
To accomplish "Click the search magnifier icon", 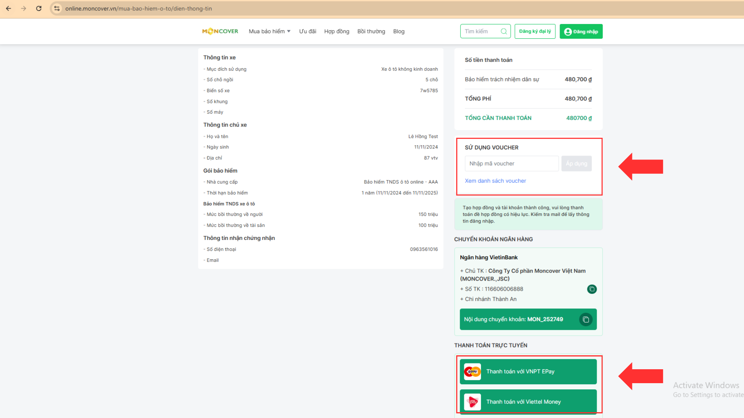I will click(x=504, y=31).
